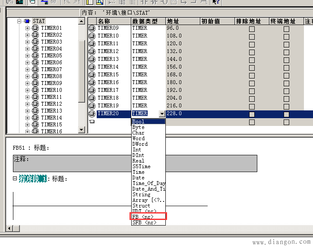Click the TIMER01 icon in the tree

point(35,28)
